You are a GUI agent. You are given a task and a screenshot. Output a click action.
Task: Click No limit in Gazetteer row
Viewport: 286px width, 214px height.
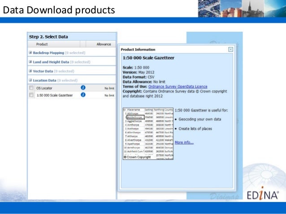coord(109,95)
